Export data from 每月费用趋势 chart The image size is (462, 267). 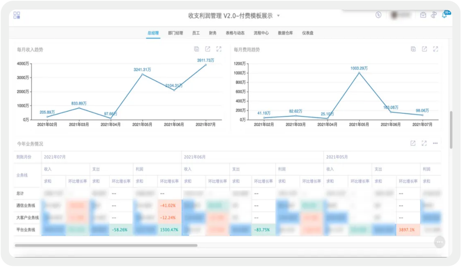coord(413,49)
